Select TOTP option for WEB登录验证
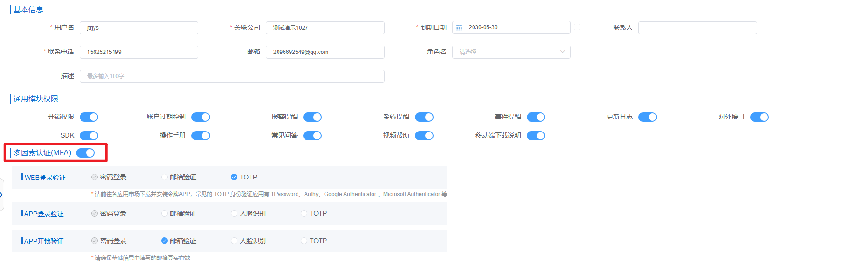The image size is (854, 270). click(x=234, y=177)
